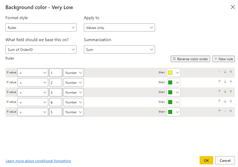The height and width of the screenshot is (167, 238).
Task: Open the Number type dropdown for rule 4
Action: pyautogui.click(x=73, y=102)
